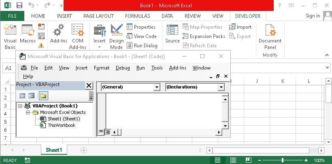Open the (Declarations) procedure dropdown
Screen dimensions: 332x164
pyautogui.click(x=221, y=87)
